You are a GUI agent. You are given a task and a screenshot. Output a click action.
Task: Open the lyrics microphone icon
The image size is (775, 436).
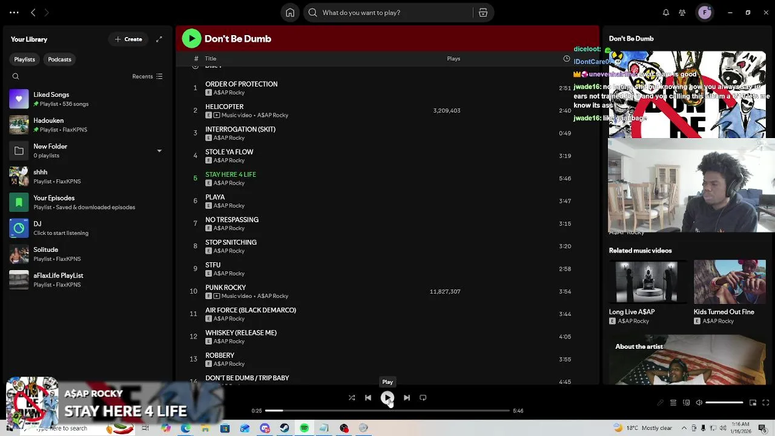point(660,403)
